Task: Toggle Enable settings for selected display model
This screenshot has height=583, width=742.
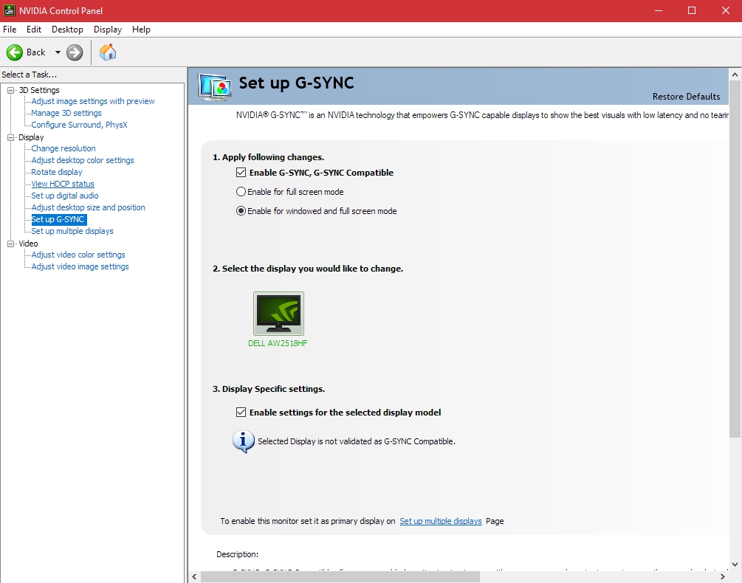Action: tap(241, 413)
